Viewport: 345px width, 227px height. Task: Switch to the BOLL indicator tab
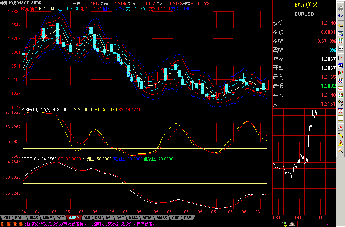pyautogui.click(x=20, y=218)
